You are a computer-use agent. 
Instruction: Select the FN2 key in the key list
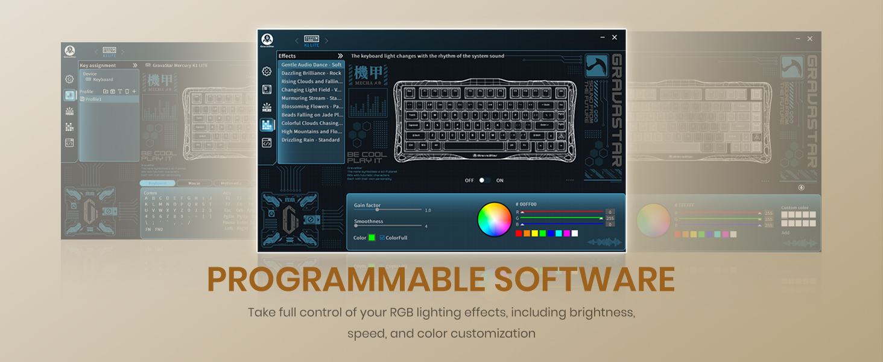159,229
